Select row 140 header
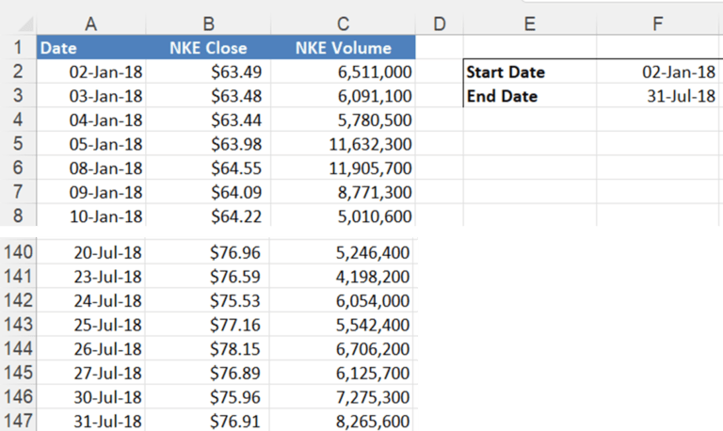Viewport: 723px width, 431px height. [x=17, y=252]
